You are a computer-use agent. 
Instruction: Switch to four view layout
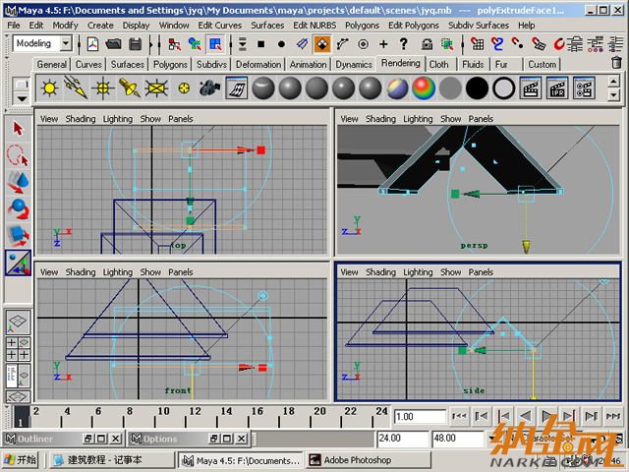[x=18, y=349]
